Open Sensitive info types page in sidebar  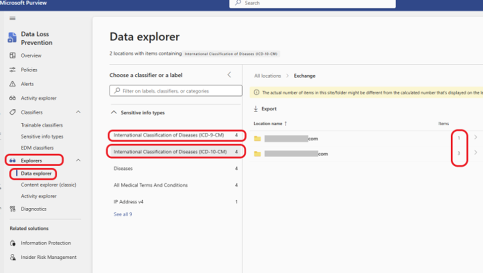point(42,136)
